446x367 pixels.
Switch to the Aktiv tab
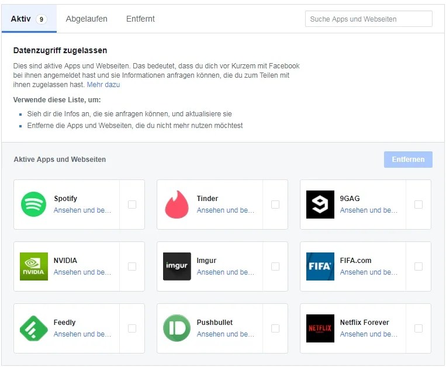29,19
